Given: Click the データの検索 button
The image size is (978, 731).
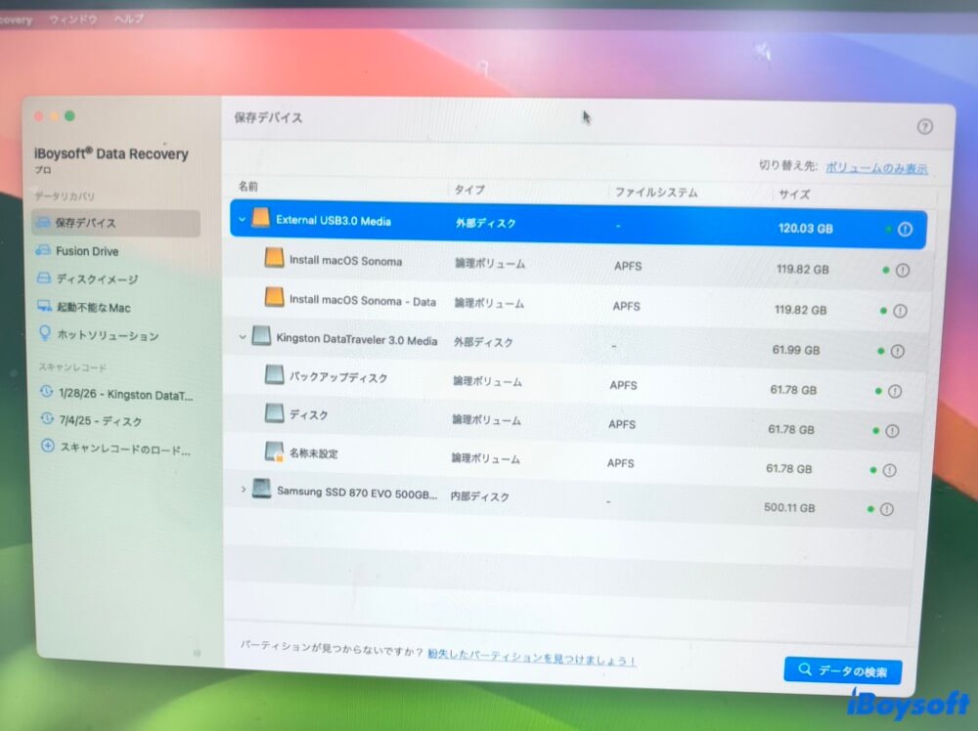Looking at the screenshot, I should pos(842,671).
